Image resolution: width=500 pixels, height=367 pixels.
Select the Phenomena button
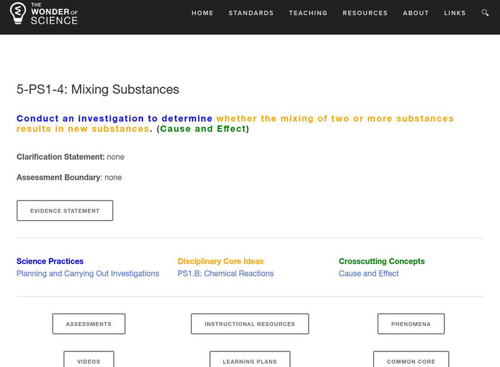tap(411, 324)
